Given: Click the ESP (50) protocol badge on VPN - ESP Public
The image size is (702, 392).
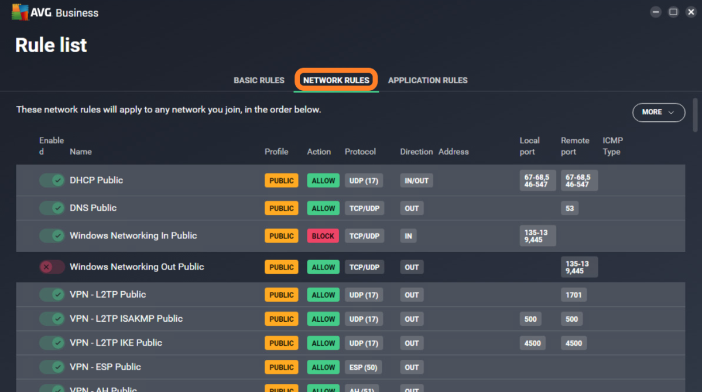Looking at the screenshot, I should point(364,367).
